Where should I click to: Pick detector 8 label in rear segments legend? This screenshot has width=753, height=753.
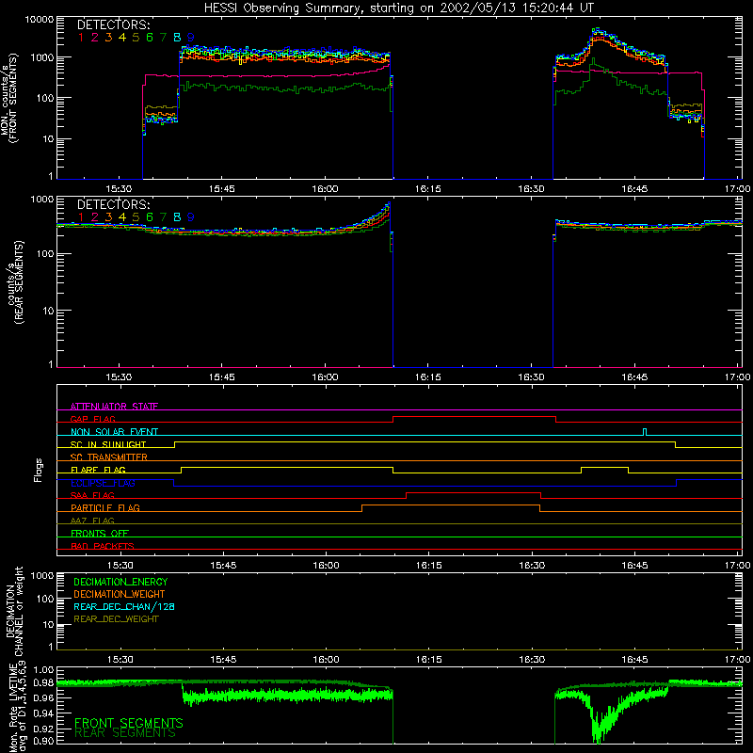point(177,217)
